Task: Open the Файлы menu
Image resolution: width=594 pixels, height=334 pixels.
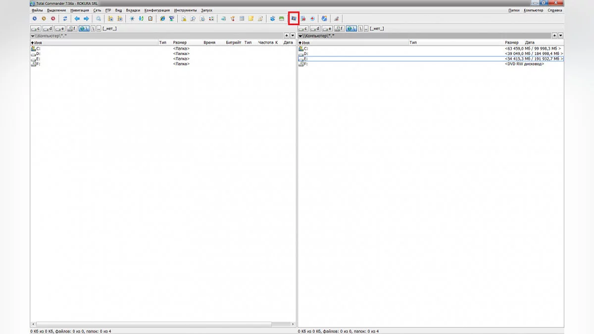Action: [x=37, y=10]
